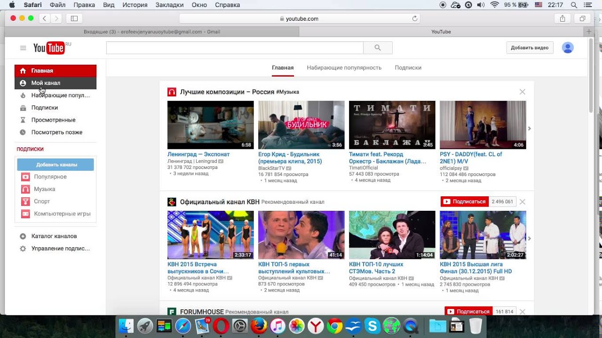Open the Егор Крид - Будильник video title
The width and height of the screenshot is (602, 338).
pyautogui.click(x=290, y=158)
